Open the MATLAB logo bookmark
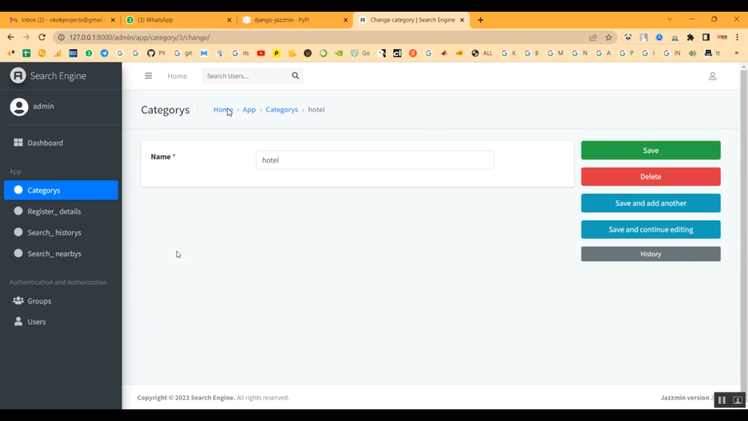 444,53
